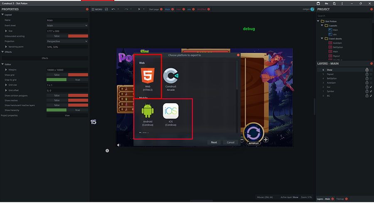Click the Project search field

coord(344,16)
